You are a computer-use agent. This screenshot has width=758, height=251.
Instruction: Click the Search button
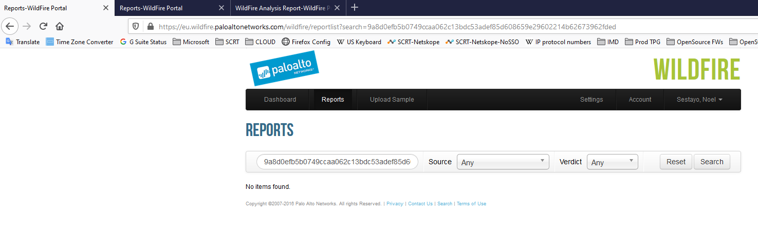(x=712, y=162)
